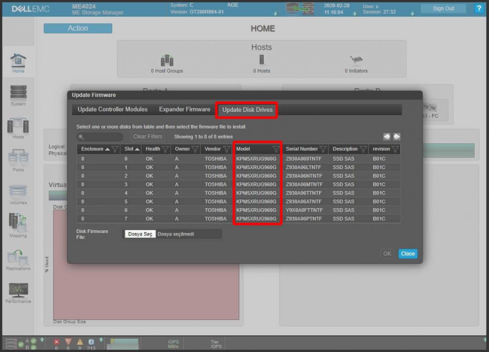Open the Health column filter
Screen dimensions: 489x352
point(165,149)
